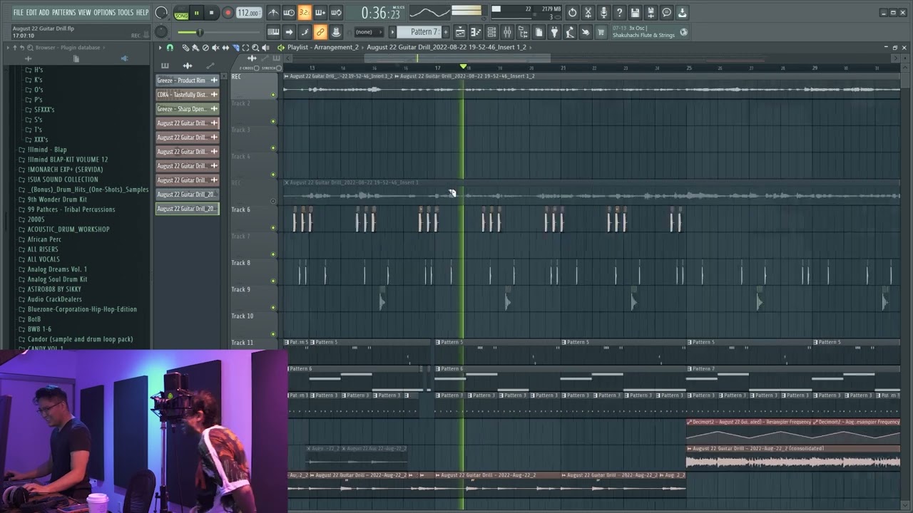Select the Zoom tool in playlist toolbar
This screenshot has height=513, width=913.
pyautogui.click(x=255, y=48)
